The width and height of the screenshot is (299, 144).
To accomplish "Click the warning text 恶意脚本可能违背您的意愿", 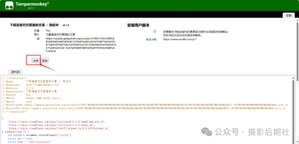I will [x=196, y=32].
